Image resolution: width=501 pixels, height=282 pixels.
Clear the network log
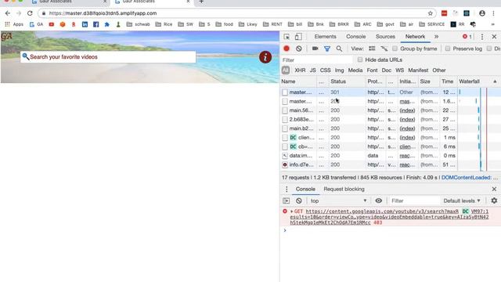(x=298, y=49)
